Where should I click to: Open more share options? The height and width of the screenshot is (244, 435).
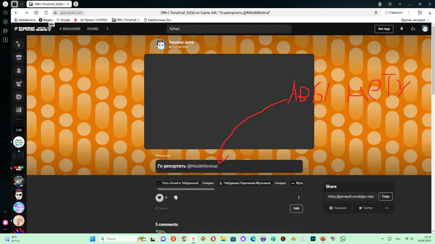(x=387, y=208)
